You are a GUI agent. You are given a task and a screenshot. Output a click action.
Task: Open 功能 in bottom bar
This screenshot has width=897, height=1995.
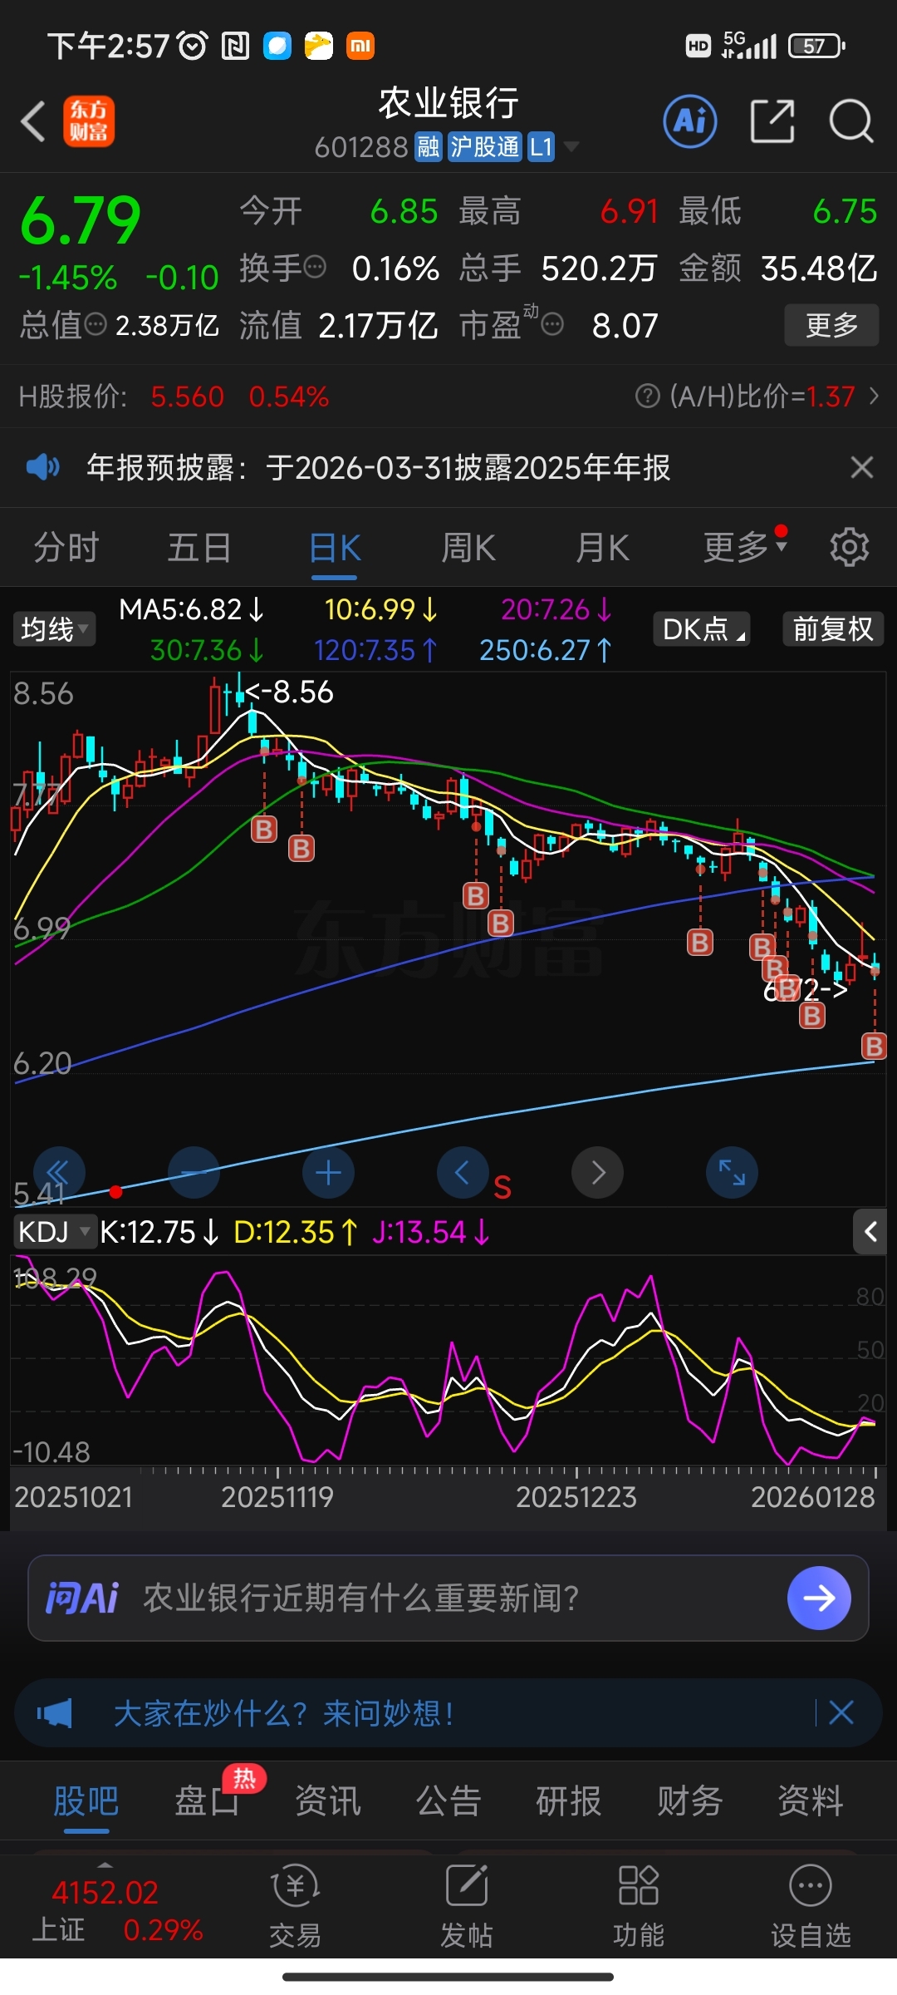638,1907
